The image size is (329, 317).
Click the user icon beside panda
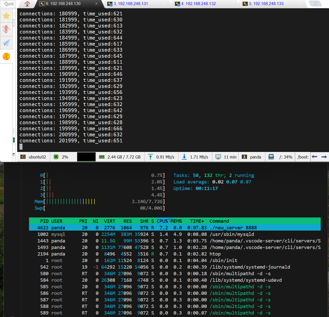244,157
